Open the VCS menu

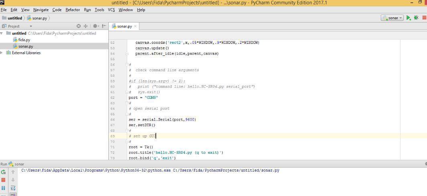112,10
